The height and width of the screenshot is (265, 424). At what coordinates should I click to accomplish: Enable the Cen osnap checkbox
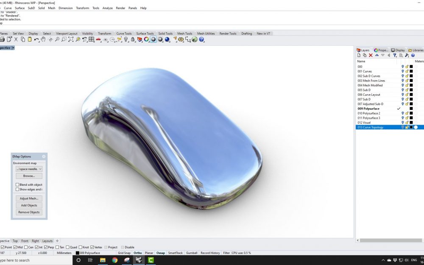point(26,247)
